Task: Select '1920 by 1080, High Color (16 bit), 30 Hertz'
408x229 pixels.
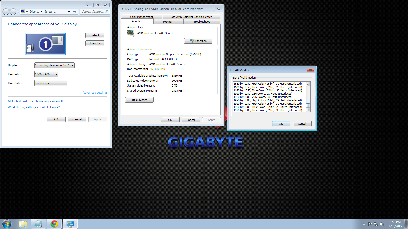Action: pyautogui.click(x=268, y=104)
